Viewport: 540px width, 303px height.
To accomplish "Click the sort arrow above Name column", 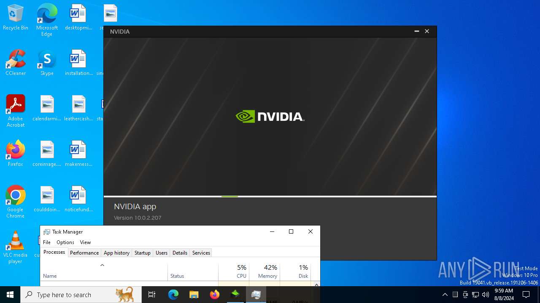I will 102,265.
